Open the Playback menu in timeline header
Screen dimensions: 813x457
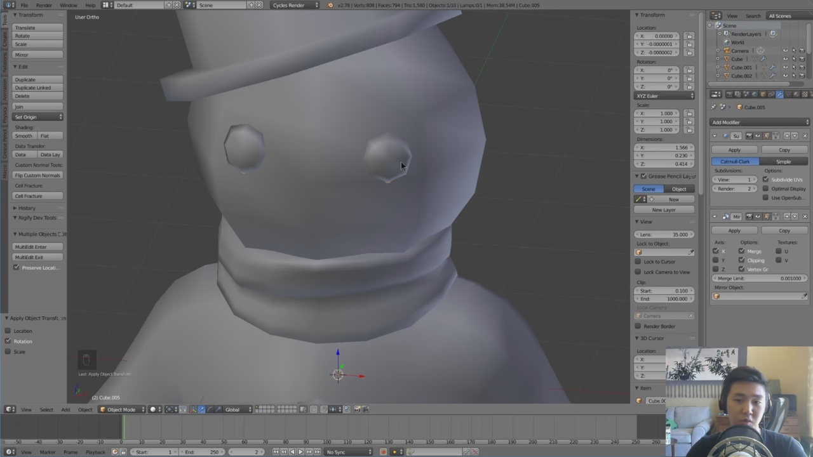coord(95,452)
